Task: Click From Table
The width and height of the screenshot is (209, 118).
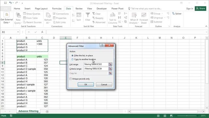Action: pos(30,18)
